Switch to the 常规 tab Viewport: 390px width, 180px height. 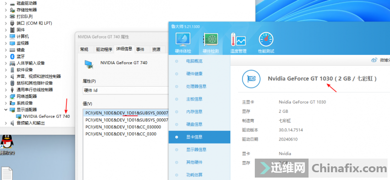point(84,49)
